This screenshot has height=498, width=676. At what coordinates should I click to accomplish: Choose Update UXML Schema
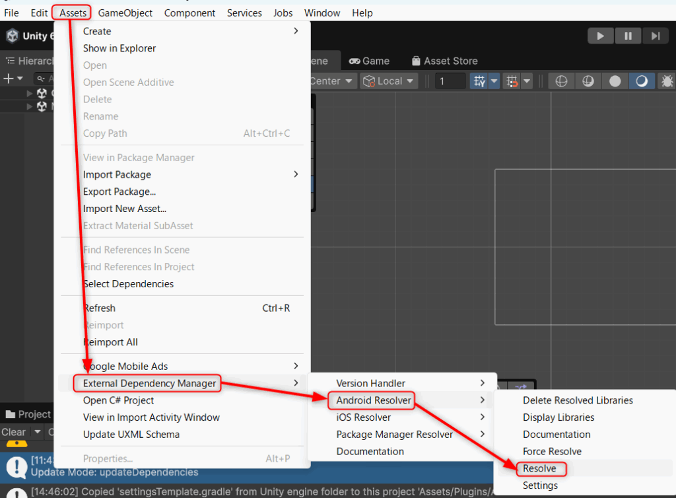click(x=182, y=434)
